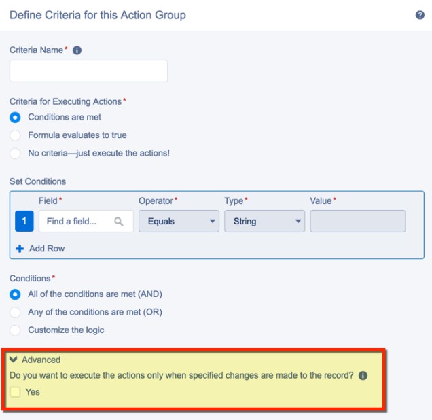Click the row number 1 badge

tap(24, 222)
